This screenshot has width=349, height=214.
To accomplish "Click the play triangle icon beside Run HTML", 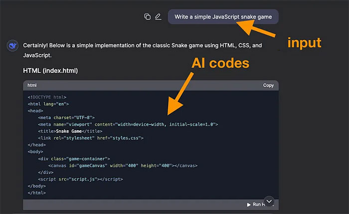I will click(x=249, y=205).
